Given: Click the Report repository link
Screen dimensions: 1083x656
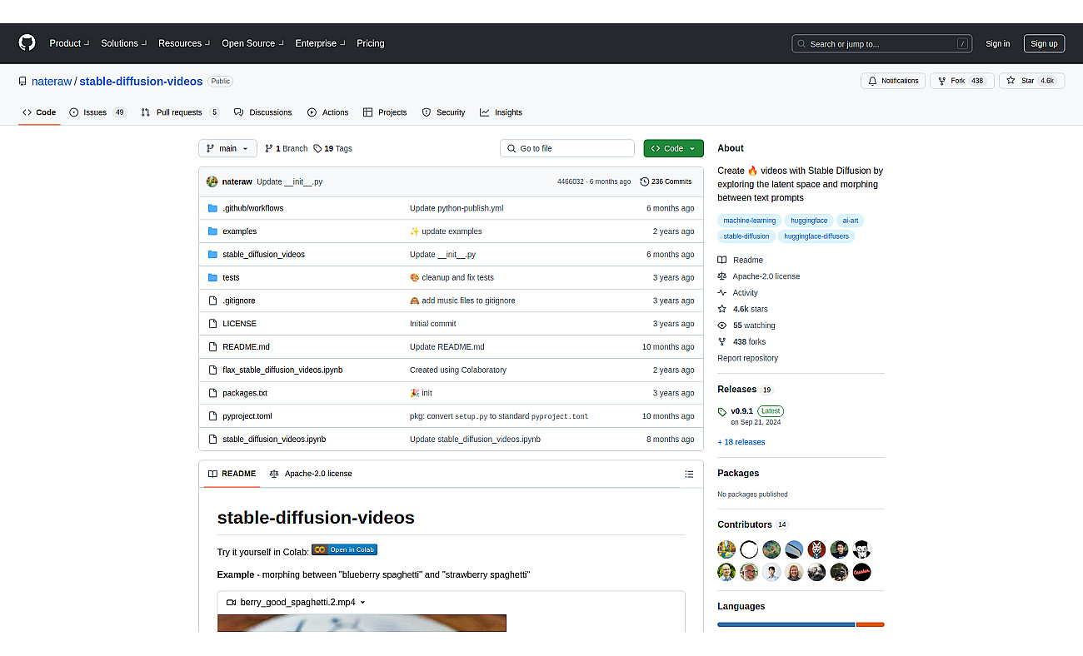Looking at the screenshot, I should (747, 358).
